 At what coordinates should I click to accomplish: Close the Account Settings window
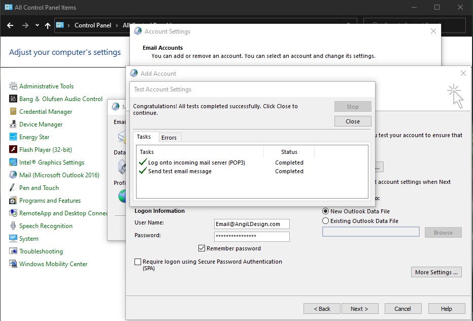pos(433,31)
